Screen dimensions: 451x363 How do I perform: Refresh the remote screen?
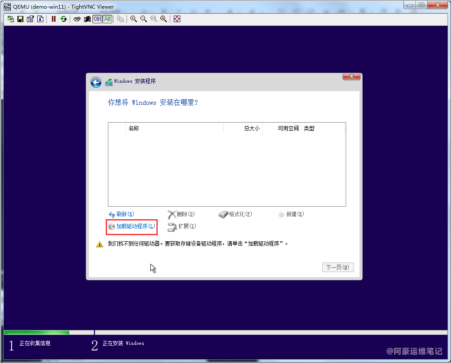point(64,19)
